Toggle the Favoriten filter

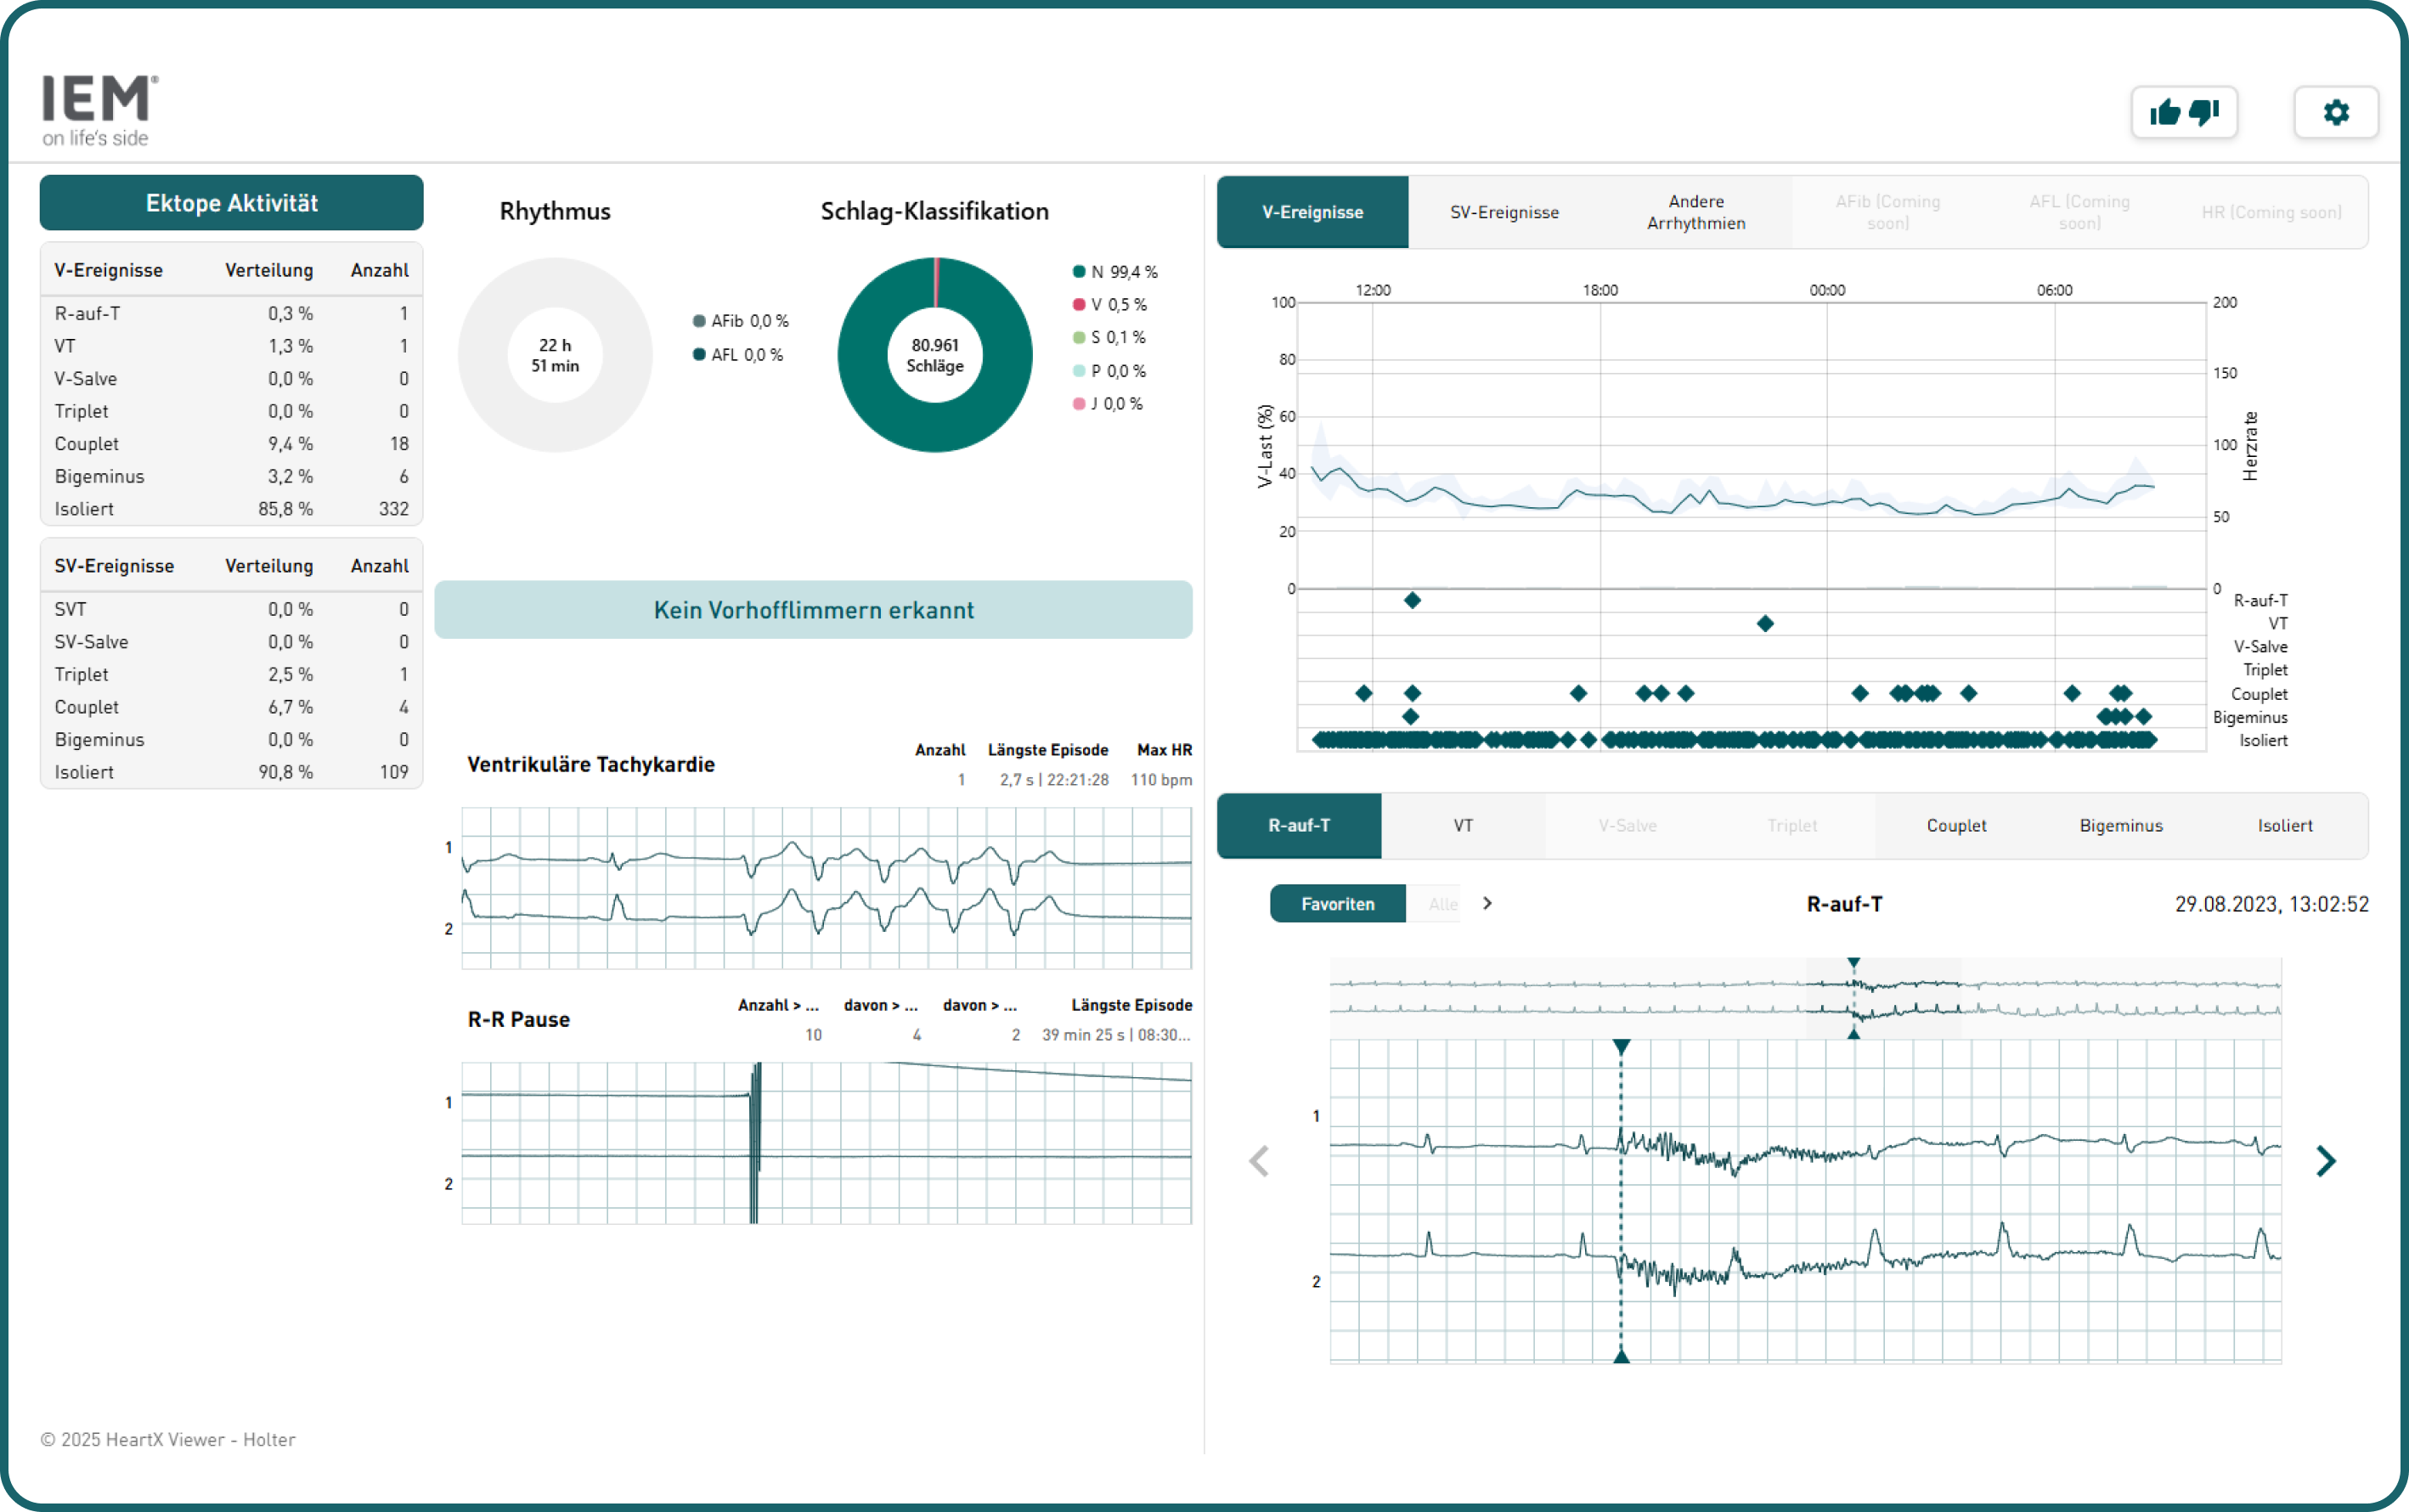click(x=1337, y=904)
